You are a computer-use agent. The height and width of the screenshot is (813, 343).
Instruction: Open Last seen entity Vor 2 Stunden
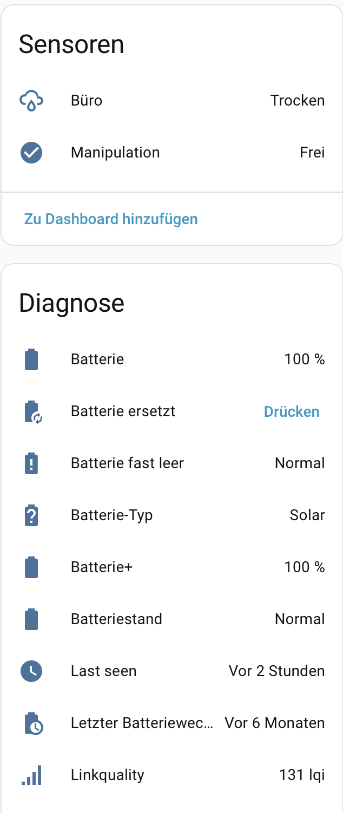tap(172, 671)
